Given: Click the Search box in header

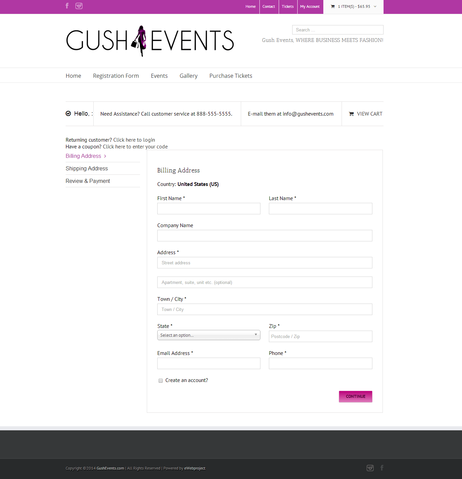Looking at the screenshot, I should (338, 30).
